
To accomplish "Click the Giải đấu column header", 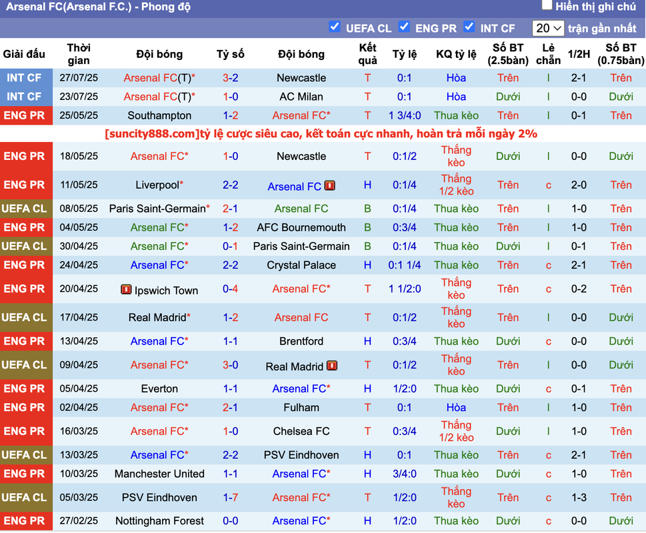I will click(x=24, y=54).
